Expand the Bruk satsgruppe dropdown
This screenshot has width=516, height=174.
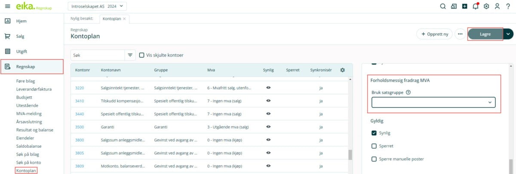point(433,102)
